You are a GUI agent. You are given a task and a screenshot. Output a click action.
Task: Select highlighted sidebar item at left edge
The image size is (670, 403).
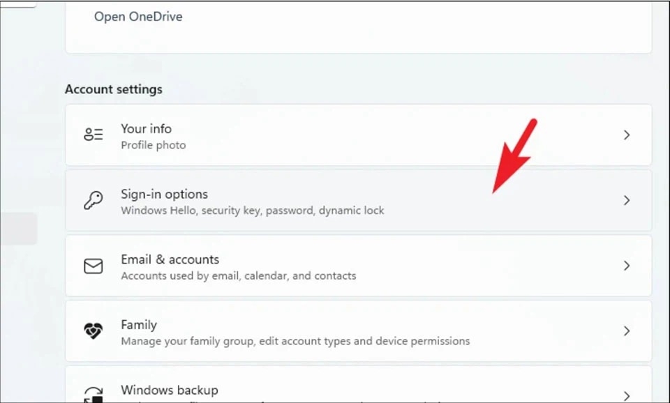pyautogui.click(x=19, y=229)
